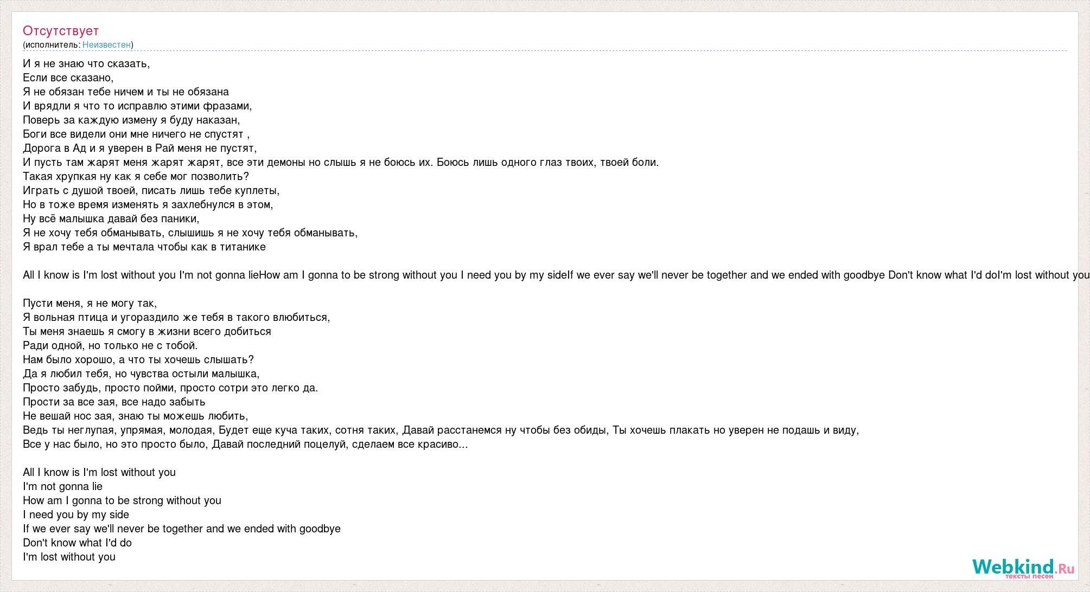Click the line 'Прости за все зая, все надо забыть'
The image size is (1090, 592).
tap(114, 402)
